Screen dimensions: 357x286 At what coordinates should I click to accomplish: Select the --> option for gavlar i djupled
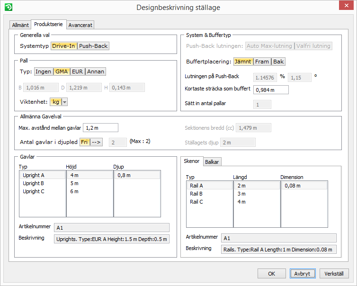click(x=96, y=142)
